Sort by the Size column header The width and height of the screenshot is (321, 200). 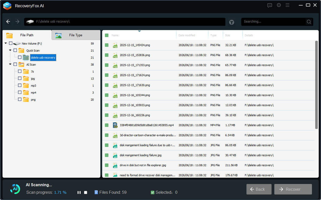(233, 35)
